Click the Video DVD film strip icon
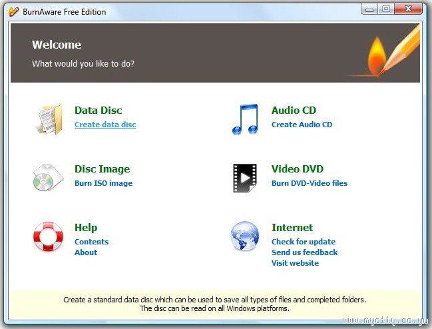Screen dimensions: 432x329 tap(245, 178)
